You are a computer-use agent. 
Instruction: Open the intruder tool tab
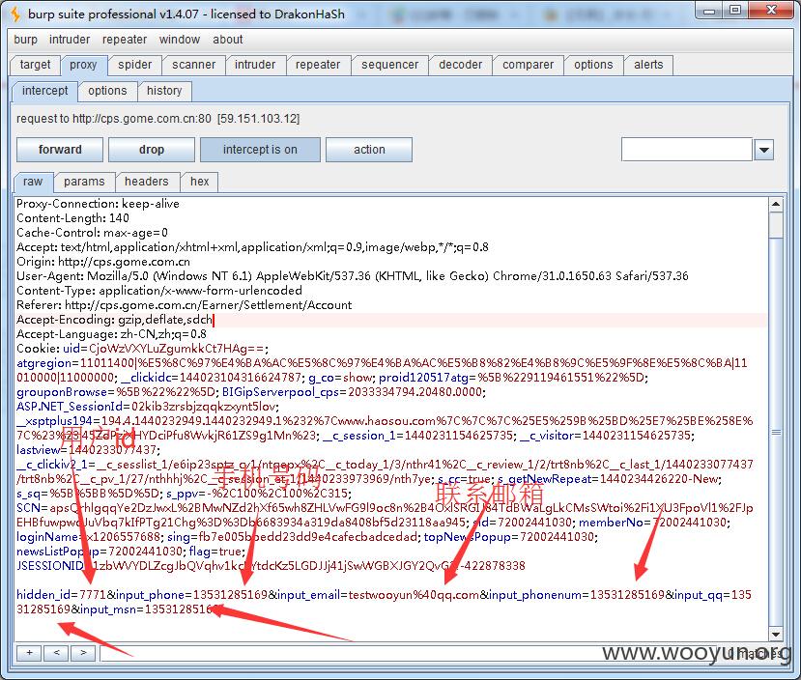[255, 65]
